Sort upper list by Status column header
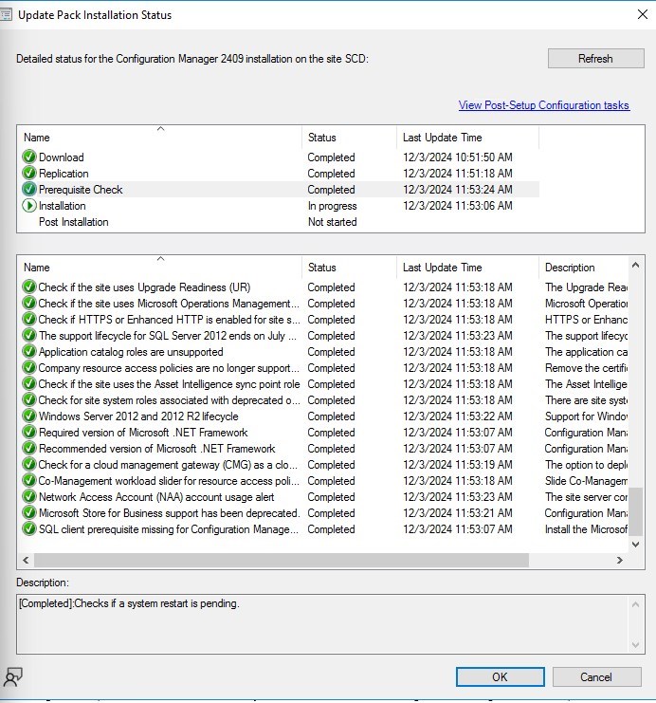This screenshot has height=703, width=656. pyautogui.click(x=350, y=138)
